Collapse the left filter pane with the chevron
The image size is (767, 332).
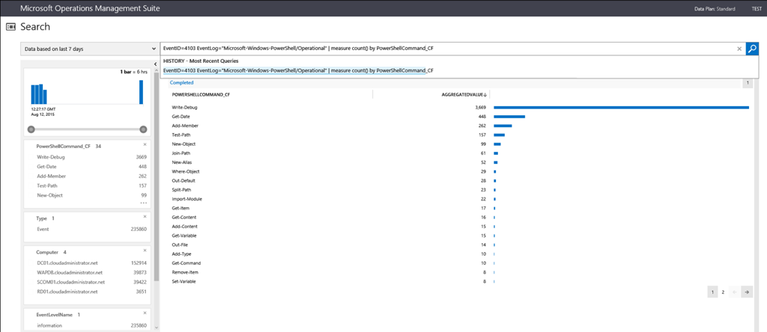coord(157,64)
